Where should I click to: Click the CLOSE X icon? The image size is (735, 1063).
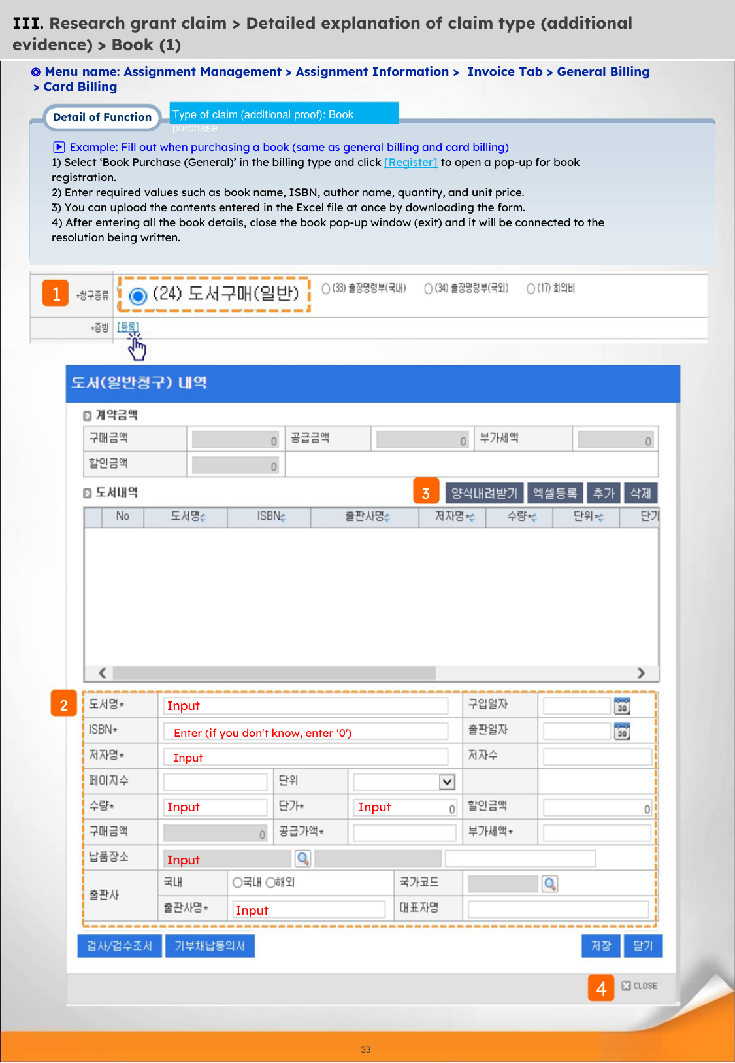coord(626,985)
